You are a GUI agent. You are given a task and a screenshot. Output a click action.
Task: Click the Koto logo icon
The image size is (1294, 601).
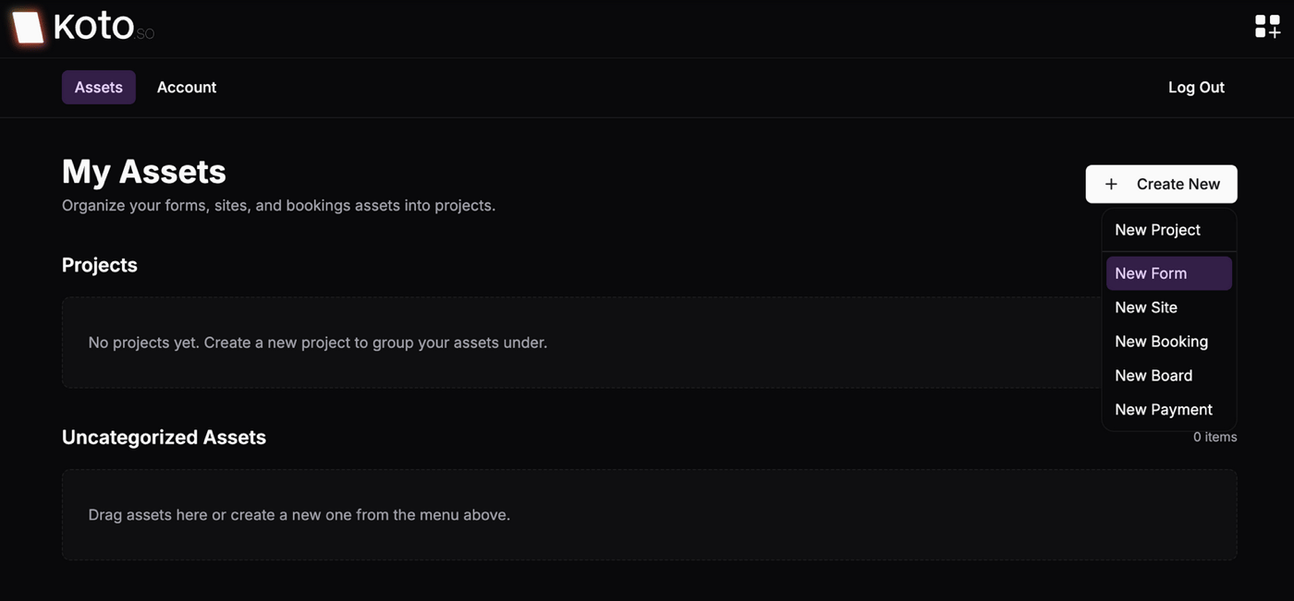click(28, 28)
